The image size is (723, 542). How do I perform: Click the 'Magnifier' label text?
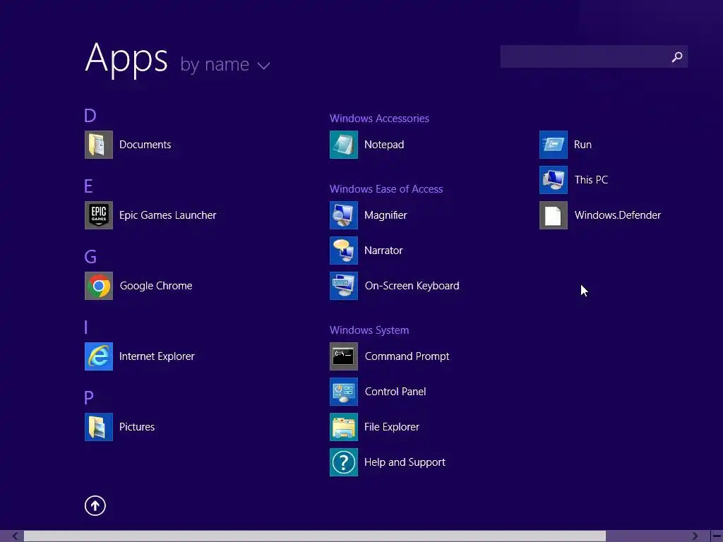[386, 215]
